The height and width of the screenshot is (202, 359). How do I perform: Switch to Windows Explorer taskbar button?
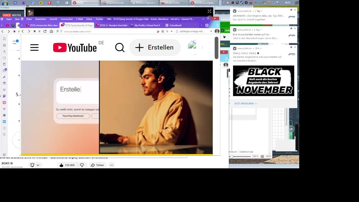coord(145,3)
